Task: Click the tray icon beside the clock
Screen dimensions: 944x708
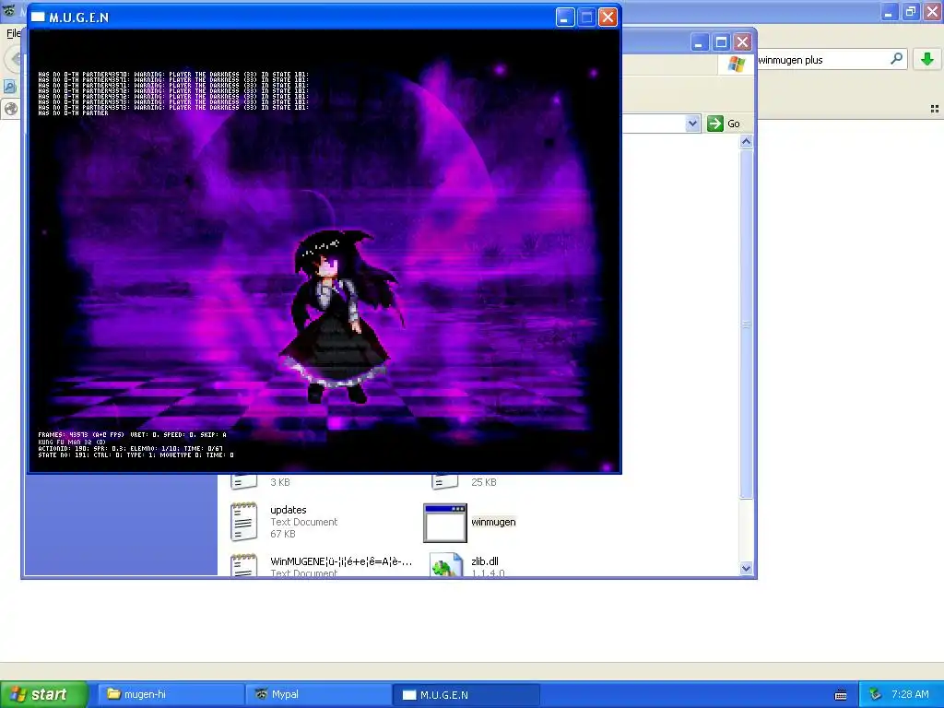Action: [x=876, y=694]
